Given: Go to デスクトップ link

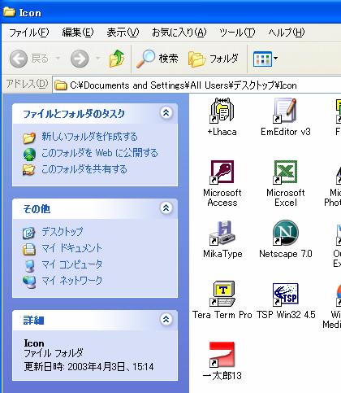Looking at the screenshot, I should 63,232.
